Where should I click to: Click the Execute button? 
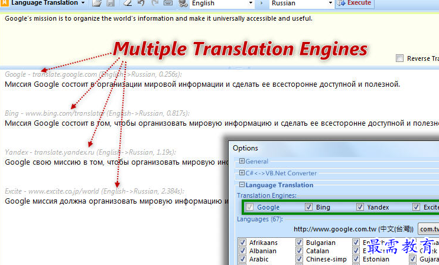(355, 4)
